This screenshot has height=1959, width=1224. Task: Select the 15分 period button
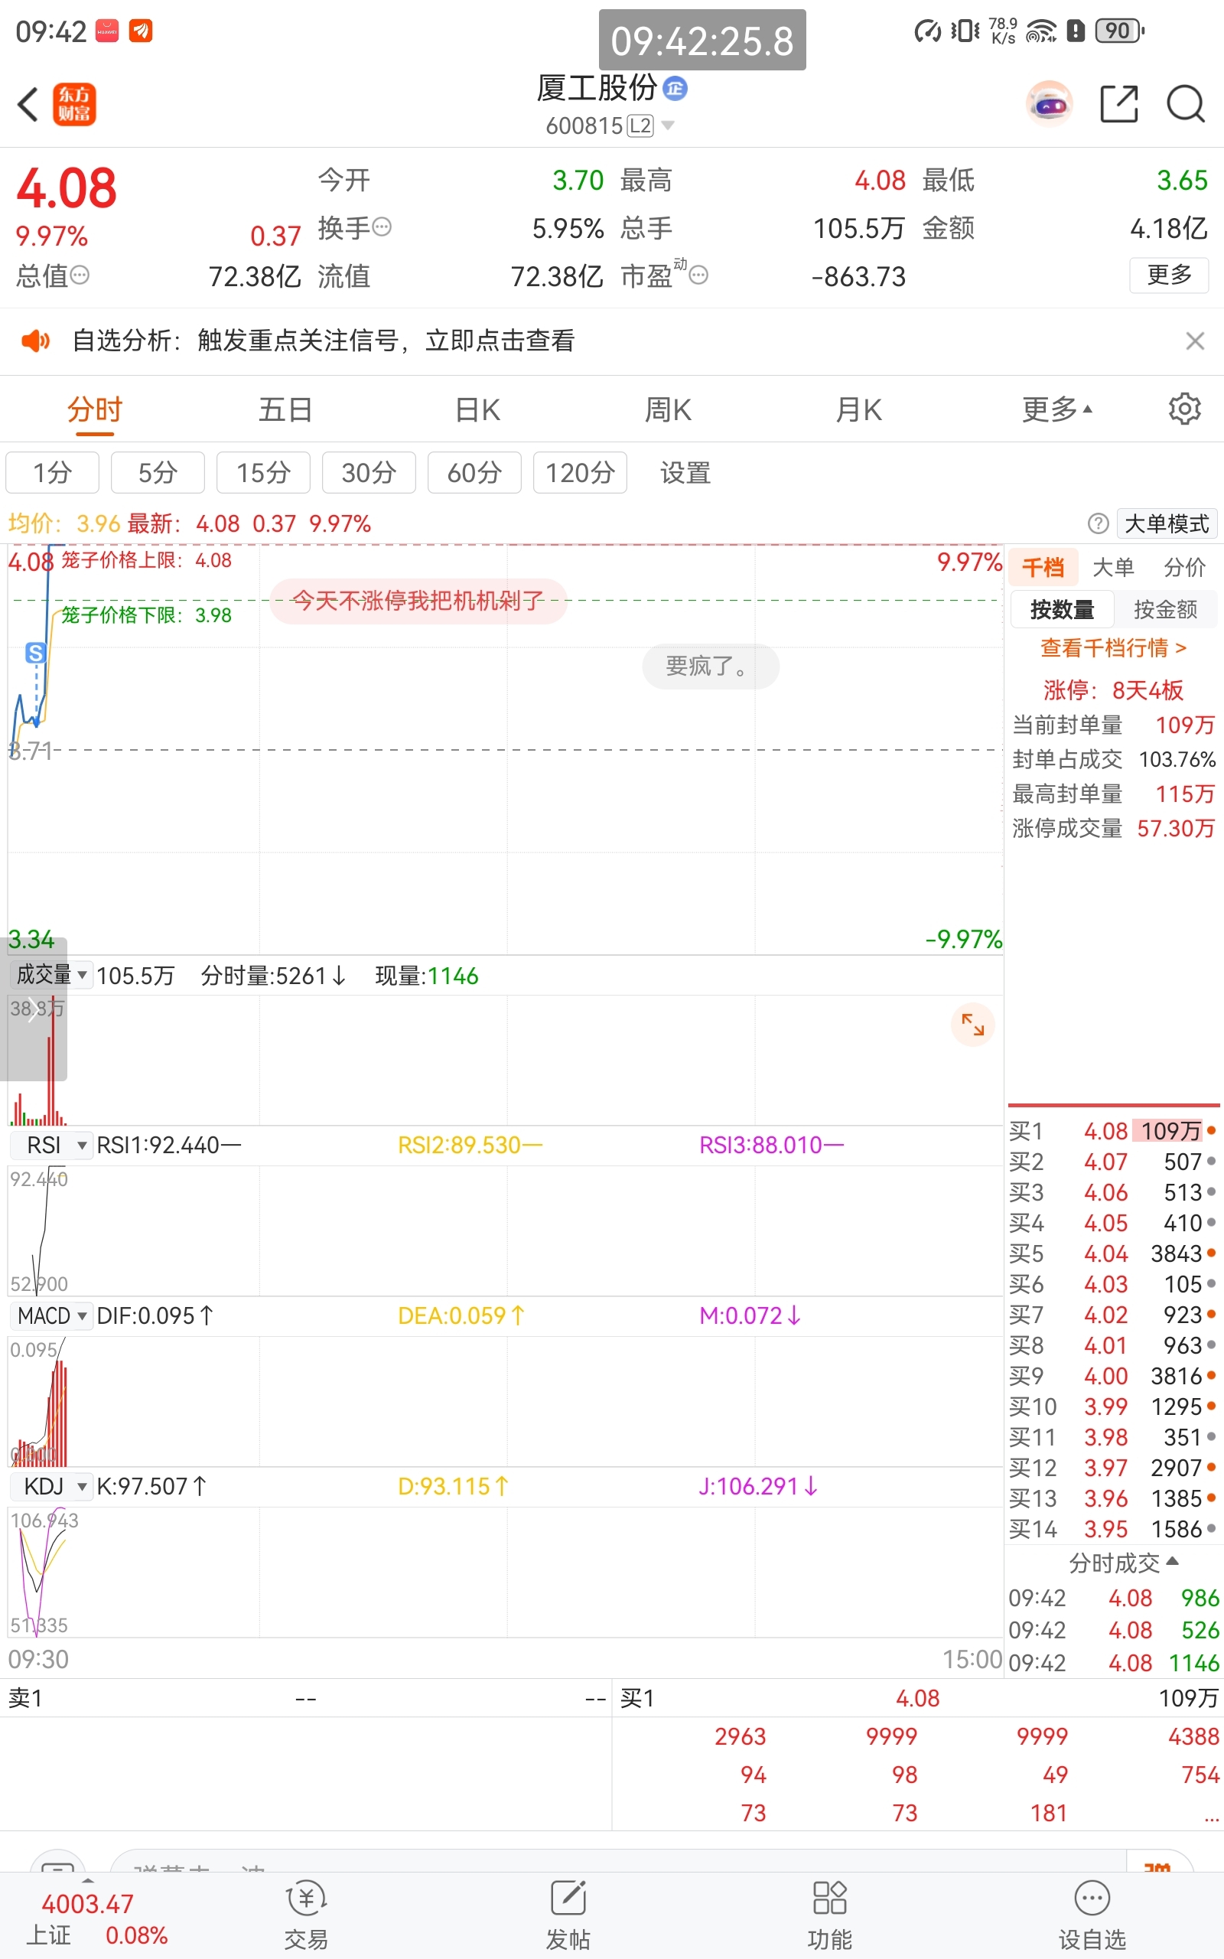pos(263,472)
